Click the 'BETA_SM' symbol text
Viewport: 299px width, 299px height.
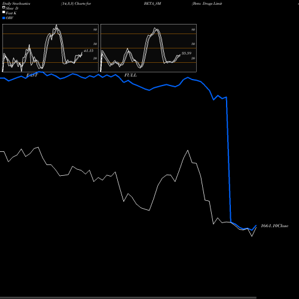[152, 4]
